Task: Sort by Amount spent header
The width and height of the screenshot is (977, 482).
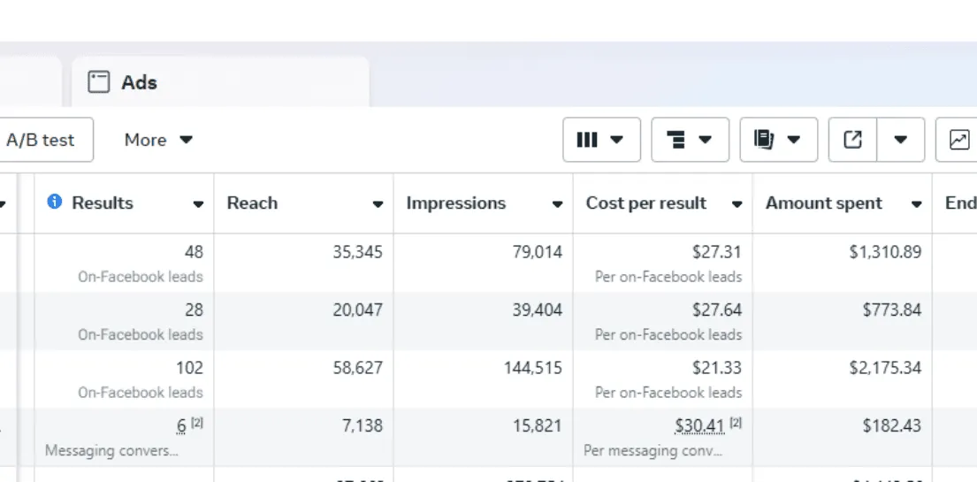Action: [824, 203]
